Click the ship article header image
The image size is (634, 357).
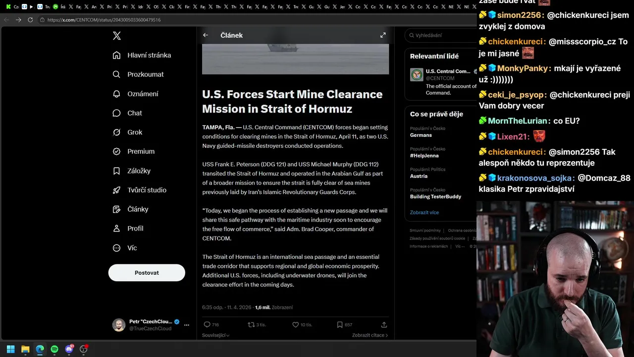point(295,59)
